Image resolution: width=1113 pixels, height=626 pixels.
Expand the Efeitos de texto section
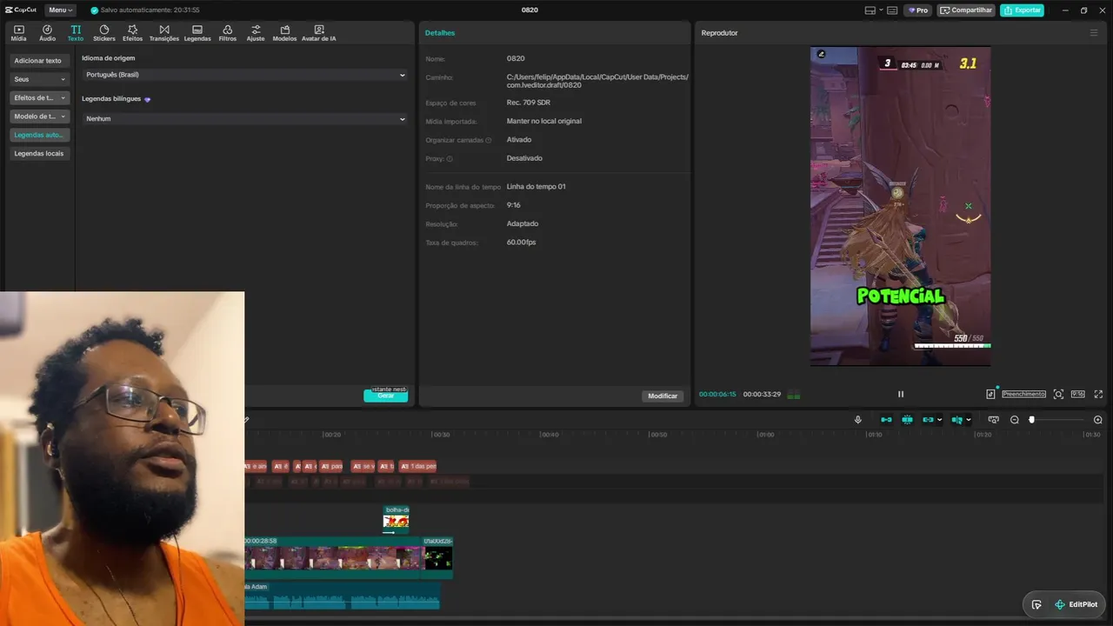coord(40,97)
